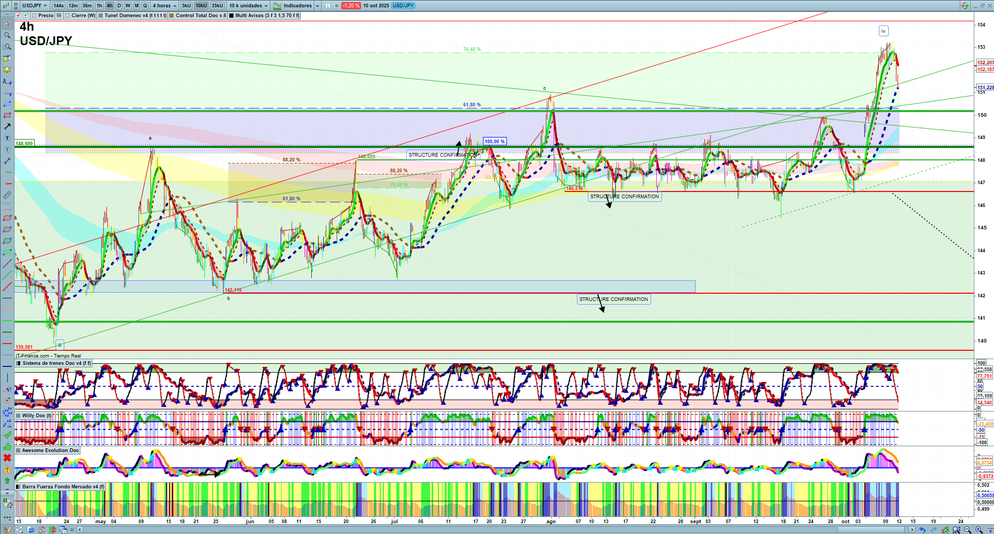The height and width of the screenshot is (534, 994).
Task: Switch to the 1h timeframe
Action: [x=99, y=6]
